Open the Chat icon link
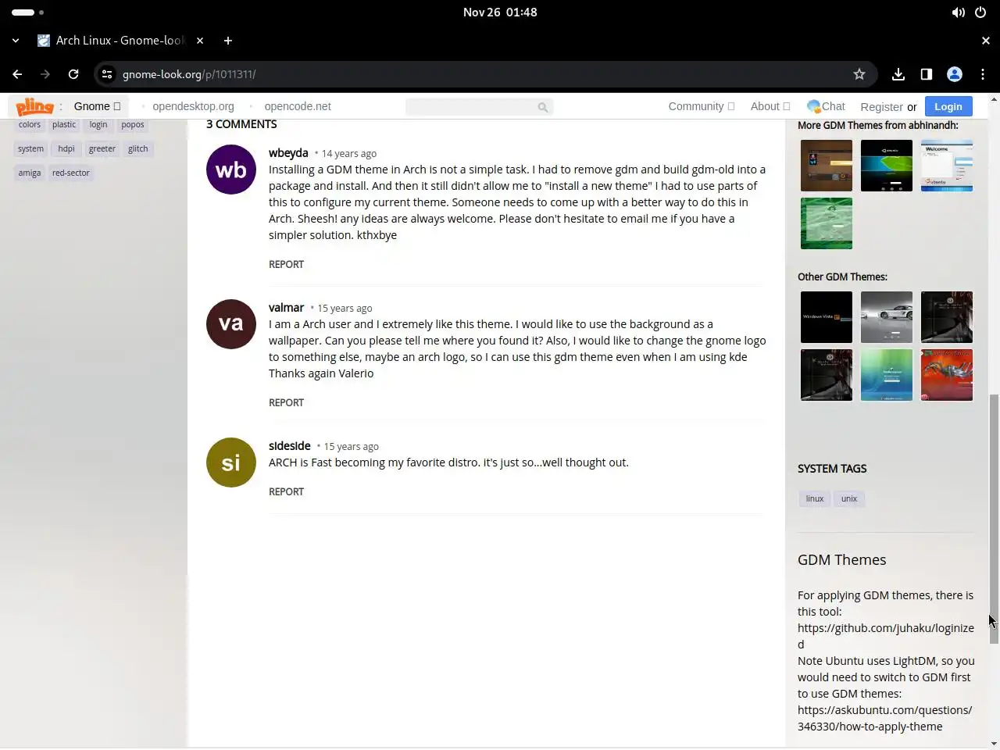 (x=826, y=106)
